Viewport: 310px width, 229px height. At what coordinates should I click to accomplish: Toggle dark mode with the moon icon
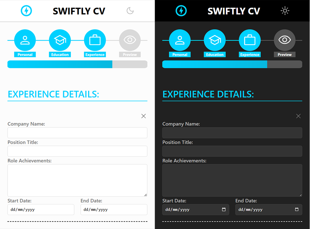[x=130, y=11]
